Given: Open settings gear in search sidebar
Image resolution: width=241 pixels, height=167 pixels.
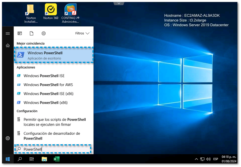Looking at the screenshot, I should pyautogui.click(x=7, y=138).
